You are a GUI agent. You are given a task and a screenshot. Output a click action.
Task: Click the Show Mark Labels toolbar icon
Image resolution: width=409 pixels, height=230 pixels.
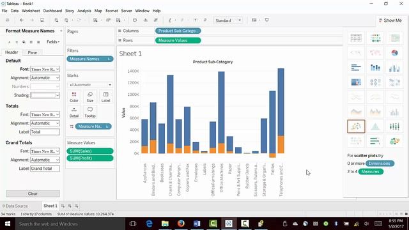[x=196, y=20]
